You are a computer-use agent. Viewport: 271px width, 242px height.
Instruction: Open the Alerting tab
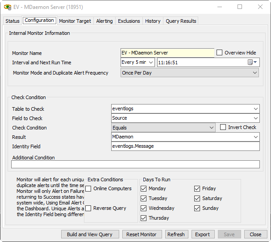click(104, 21)
